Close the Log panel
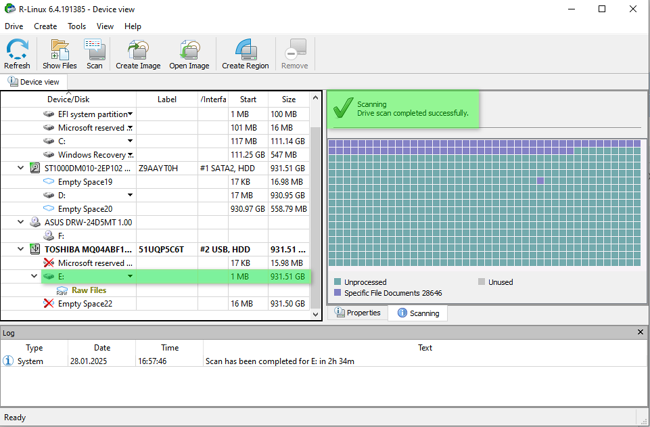This screenshot has width=650, height=427. pyautogui.click(x=641, y=332)
